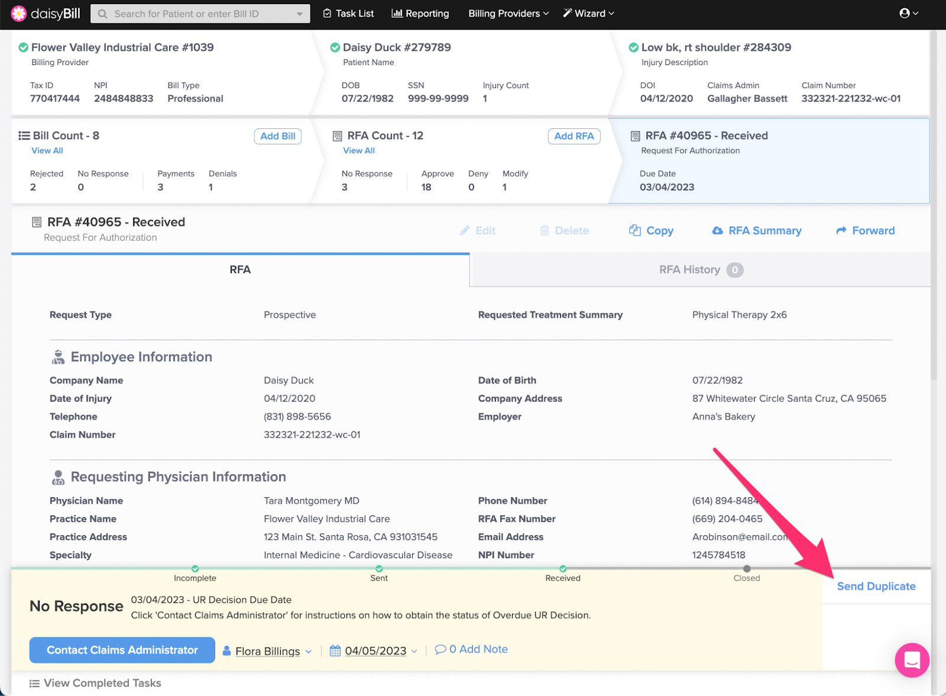Click the Flower Valley Industrial Care #1039 heading
This screenshot has width=946, height=696.
click(122, 47)
